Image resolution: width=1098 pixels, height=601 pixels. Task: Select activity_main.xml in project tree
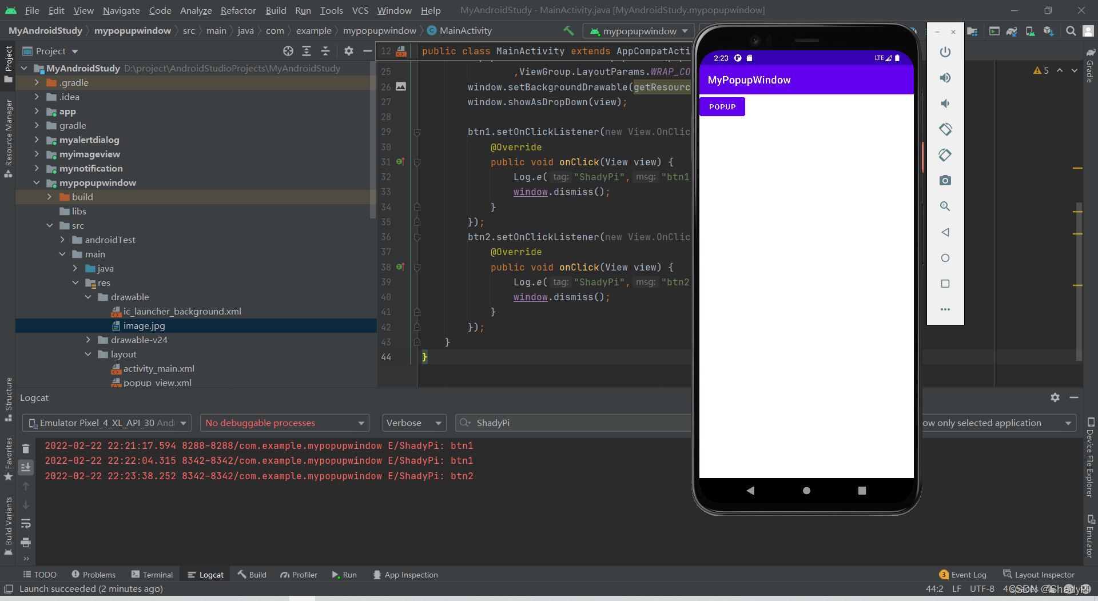pyautogui.click(x=159, y=368)
